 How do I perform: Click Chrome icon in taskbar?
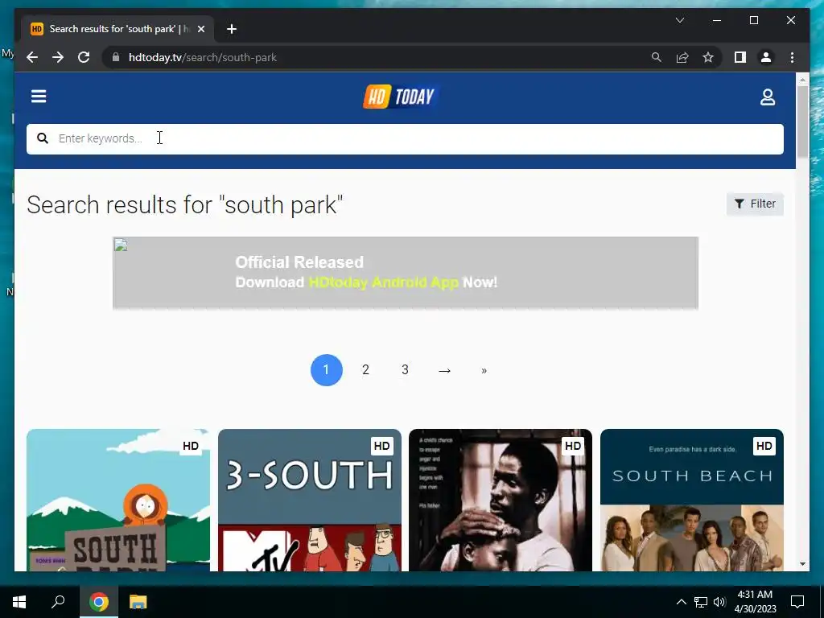click(x=98, y=602)
